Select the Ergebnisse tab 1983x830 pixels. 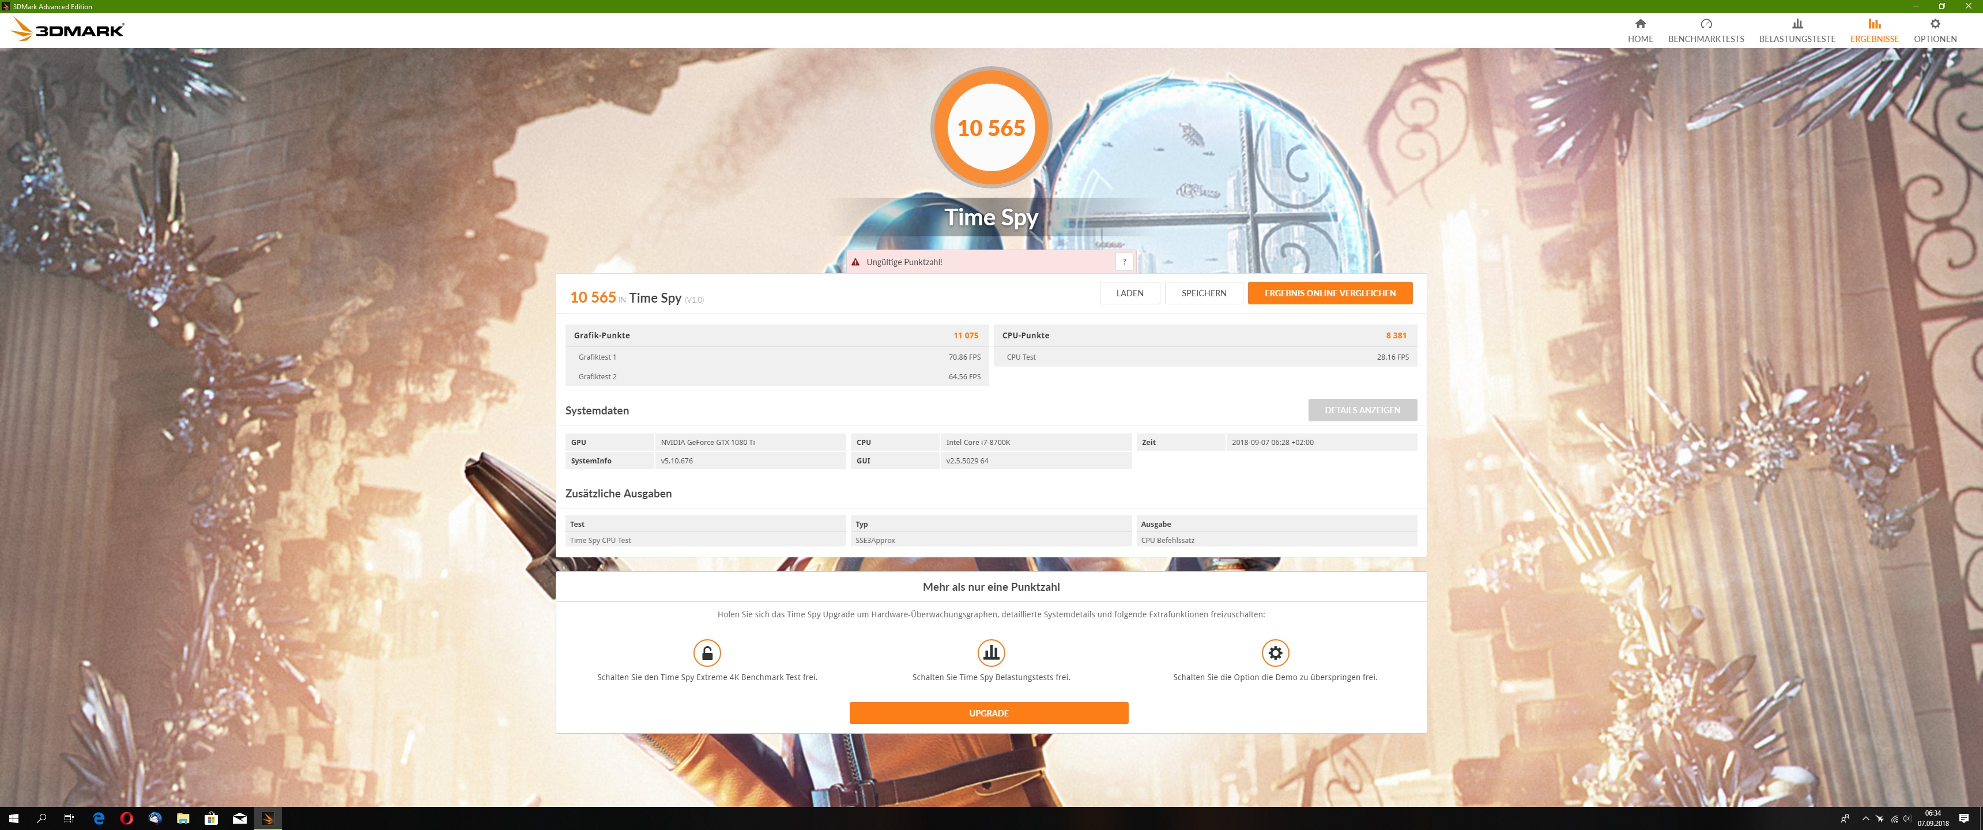(1873, 31)
